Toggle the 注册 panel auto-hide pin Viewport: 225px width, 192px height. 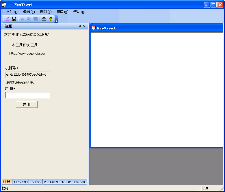pos(80,26)
